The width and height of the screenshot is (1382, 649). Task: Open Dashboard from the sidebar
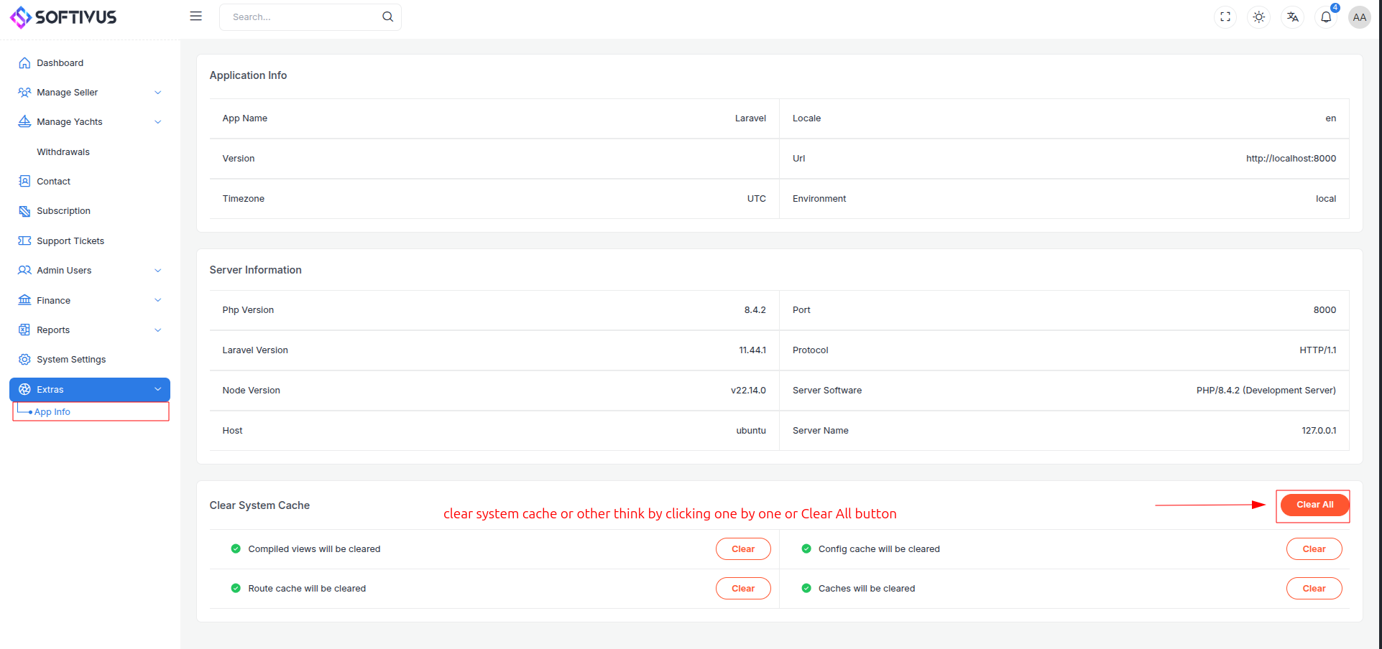click(60, 63)
